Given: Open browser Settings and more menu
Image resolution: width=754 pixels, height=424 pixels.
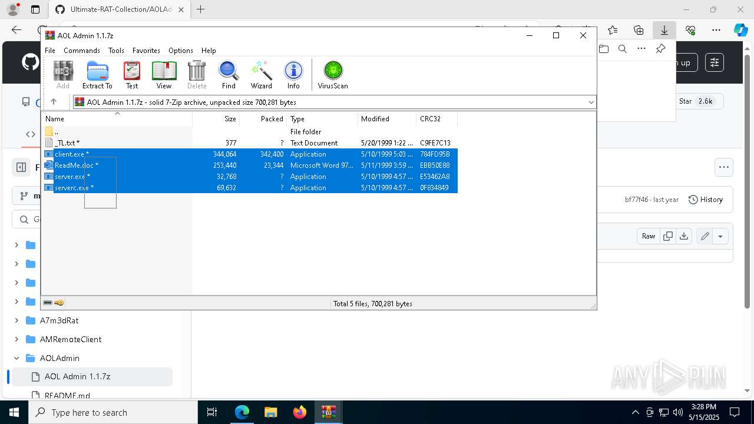Looking at the screenshot, I should click(716, 30).
